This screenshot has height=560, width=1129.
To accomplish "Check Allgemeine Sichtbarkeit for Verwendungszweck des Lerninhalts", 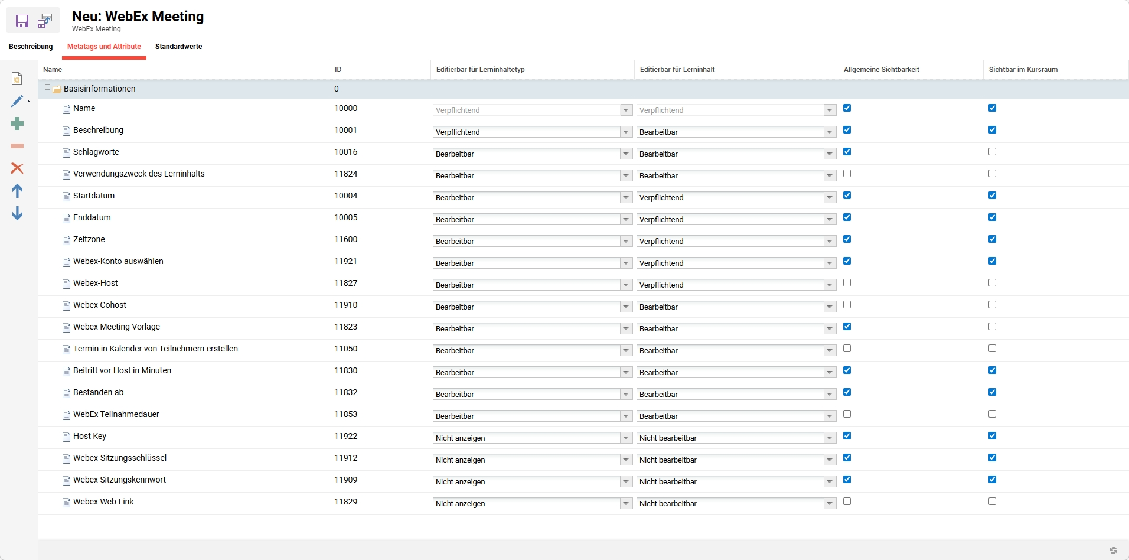I will coord(847,174).
